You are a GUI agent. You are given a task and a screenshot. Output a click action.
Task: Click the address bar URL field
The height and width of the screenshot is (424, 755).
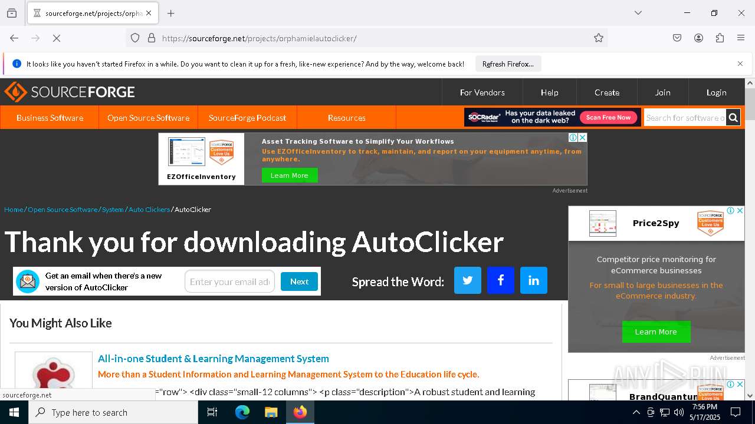[x=375, y=38]
